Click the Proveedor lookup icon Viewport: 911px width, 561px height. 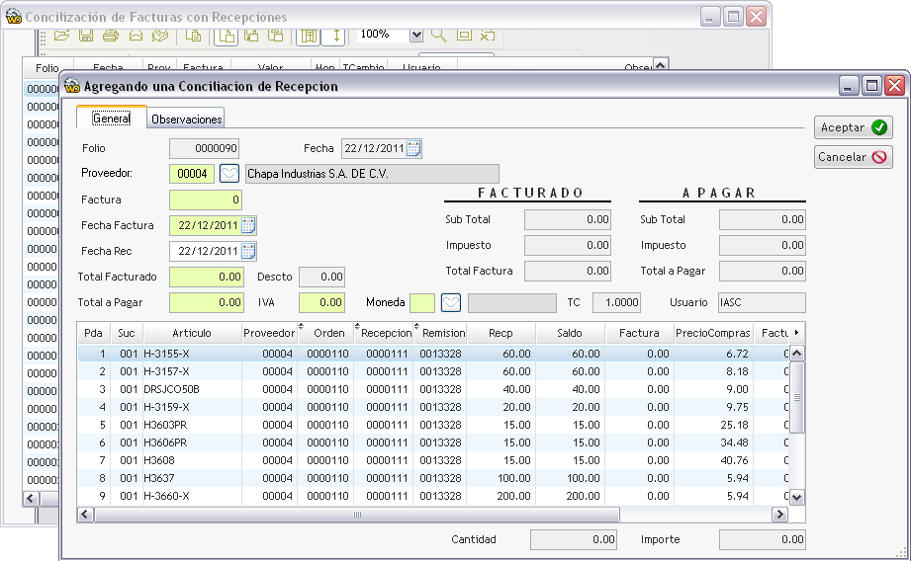[228, 174]
